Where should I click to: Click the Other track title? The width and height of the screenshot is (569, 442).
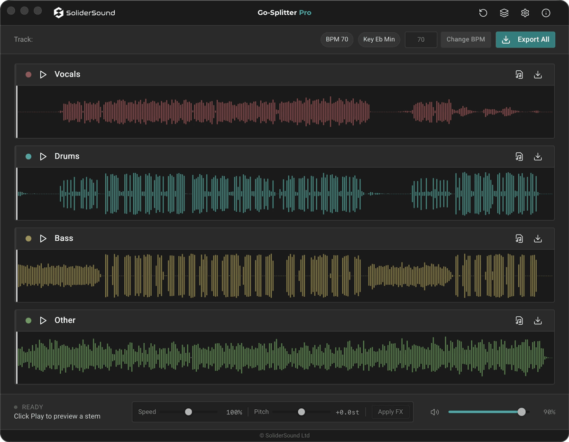tap(65, 320)
